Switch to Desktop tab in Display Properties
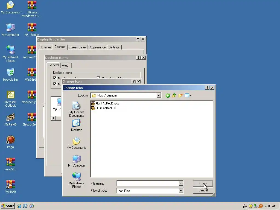Screen dimensions: 280x210 [60, 47]
